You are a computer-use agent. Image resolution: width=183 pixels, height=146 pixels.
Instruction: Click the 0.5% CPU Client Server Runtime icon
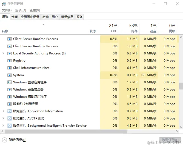(x=10, y=39)
